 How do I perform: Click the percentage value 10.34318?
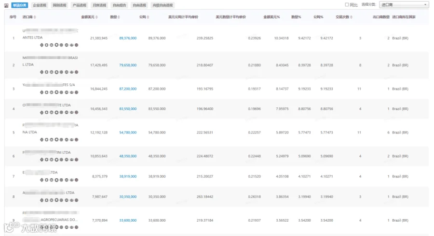click(x=281, y=38)
